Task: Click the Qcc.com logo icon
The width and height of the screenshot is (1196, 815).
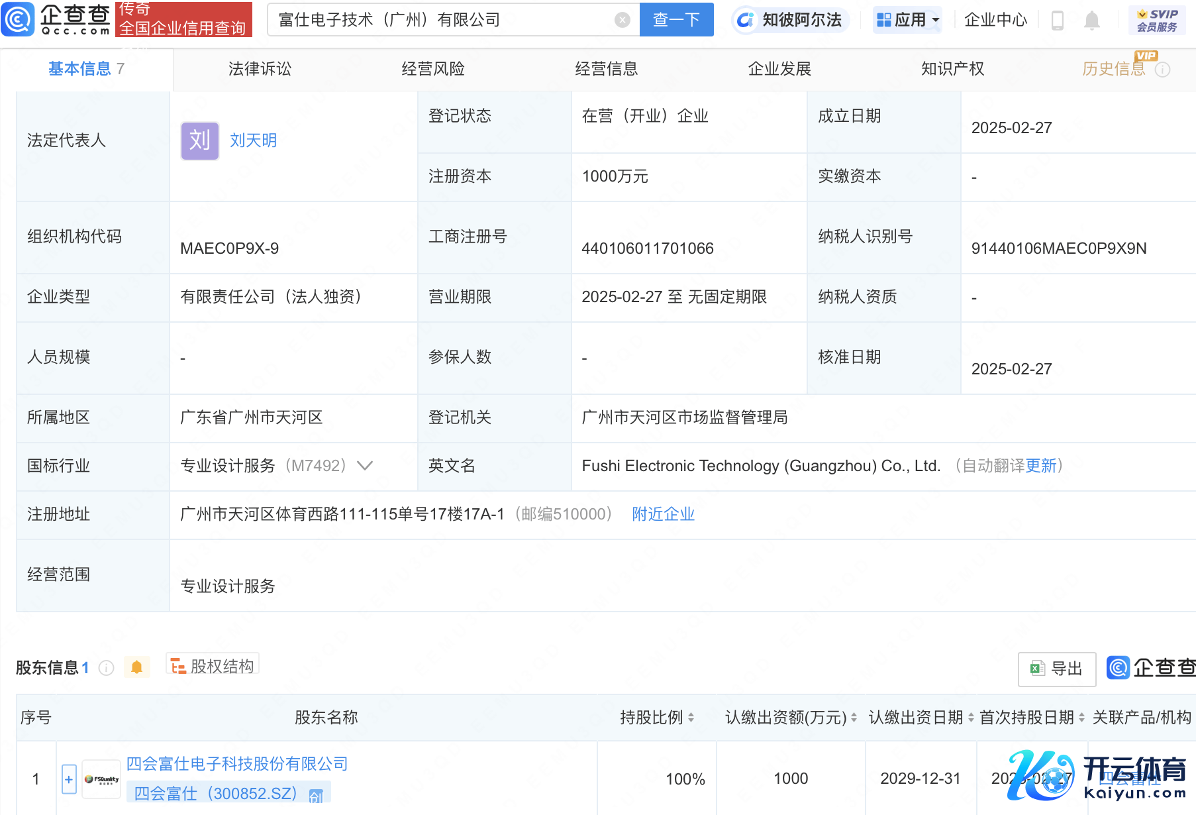Action: [18, 19]
